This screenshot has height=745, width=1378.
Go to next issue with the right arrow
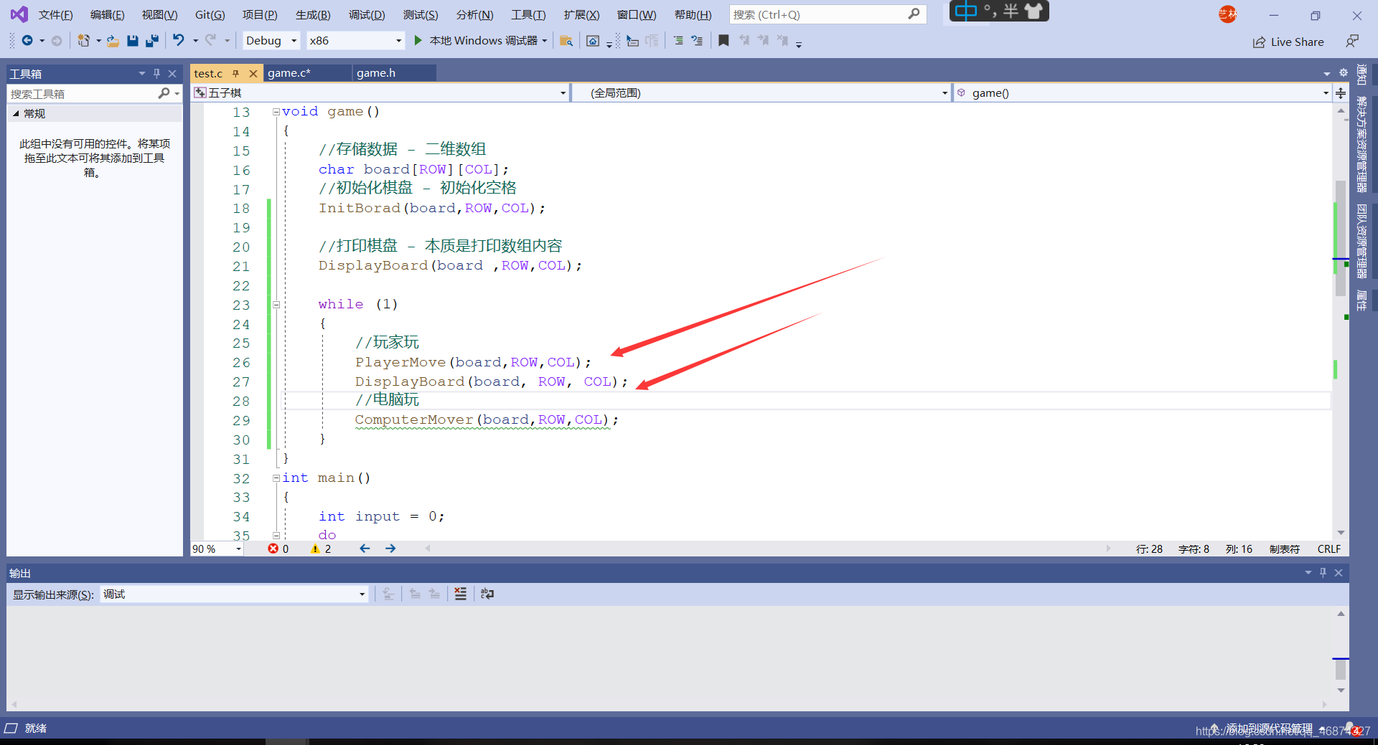click(390, 549)
